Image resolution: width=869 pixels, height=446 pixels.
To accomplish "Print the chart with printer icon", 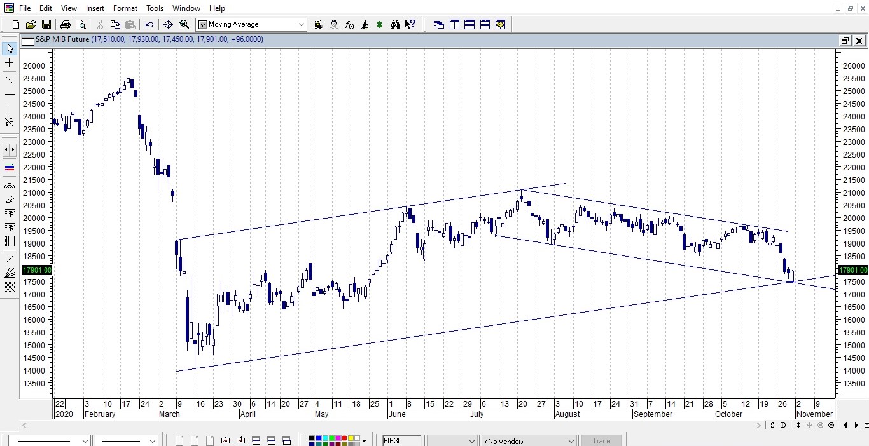I will click(65, 24).
